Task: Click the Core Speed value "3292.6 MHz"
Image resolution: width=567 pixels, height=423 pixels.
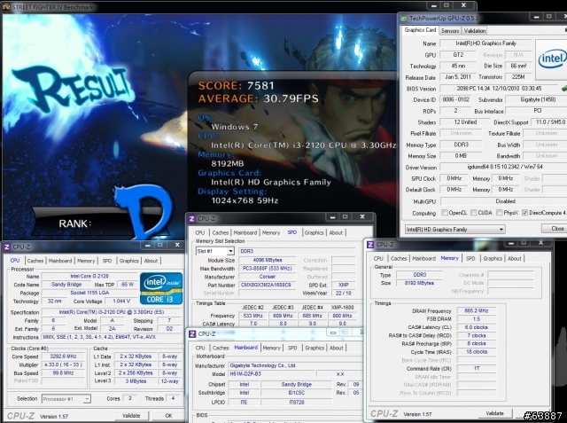Action: (x=63, y=356)
